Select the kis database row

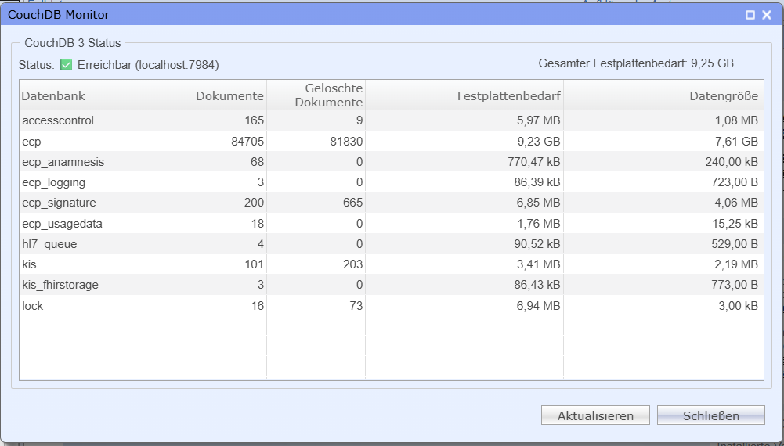pyautogui.click(x=390, y=264)
